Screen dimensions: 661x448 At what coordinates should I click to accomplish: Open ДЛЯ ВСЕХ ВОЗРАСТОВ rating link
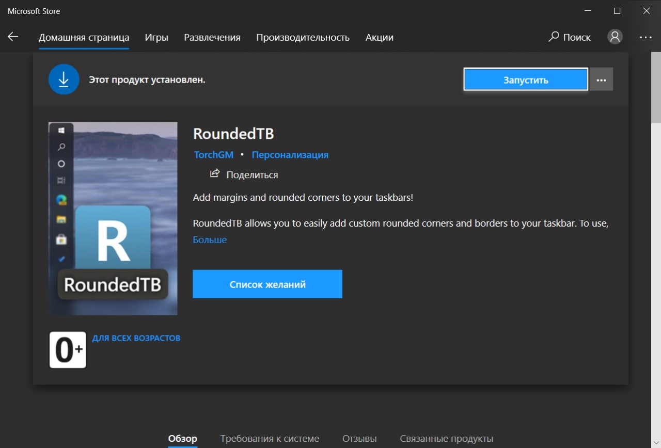[136, 338]
